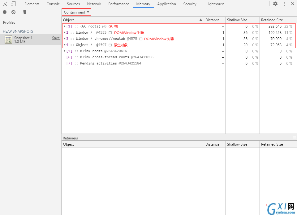Click the Profiles sidebar heading

coord(9,22)
